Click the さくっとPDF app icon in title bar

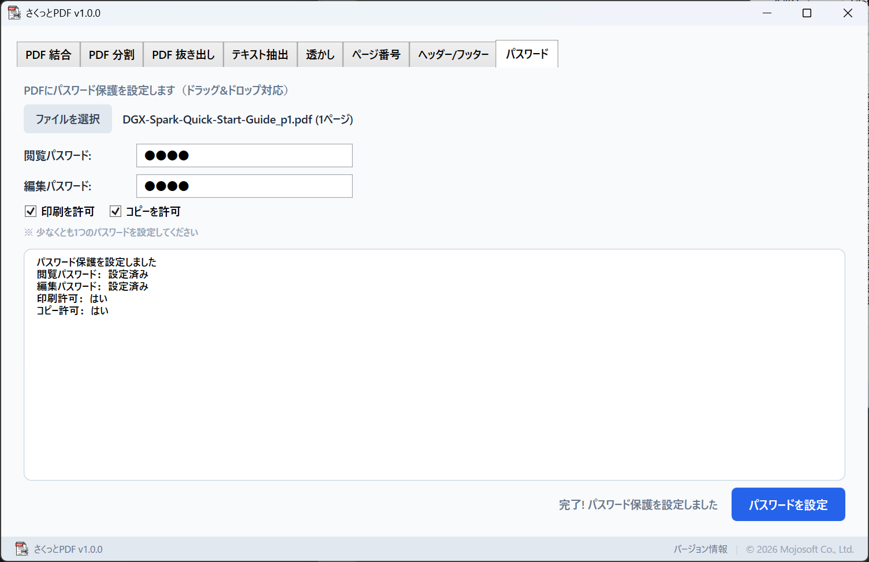14,12
